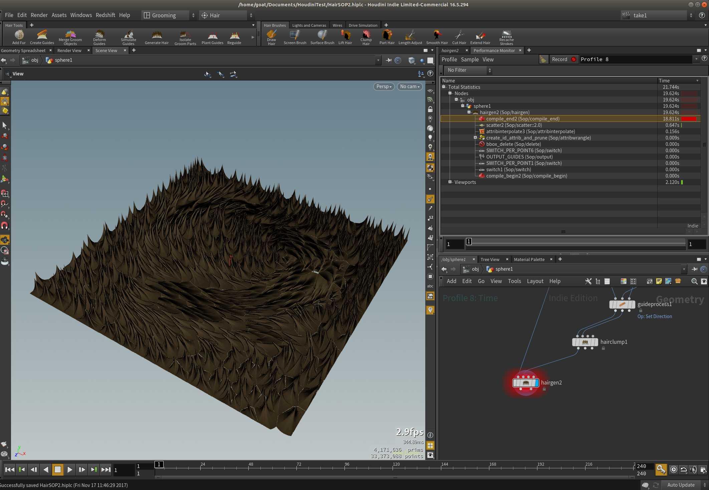Select the Add Fur shelf tool

pos(19,37)
